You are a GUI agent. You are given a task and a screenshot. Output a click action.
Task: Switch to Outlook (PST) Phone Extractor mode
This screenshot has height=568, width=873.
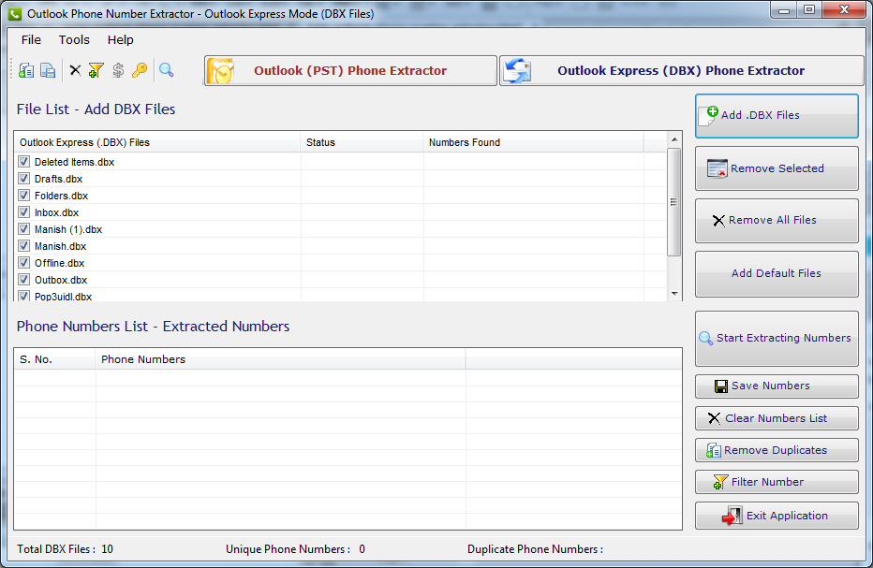coord(350,71)
